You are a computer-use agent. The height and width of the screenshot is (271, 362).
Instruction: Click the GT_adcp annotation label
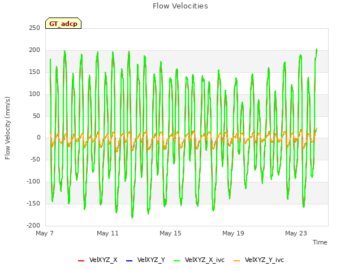(x=63, y=23)
